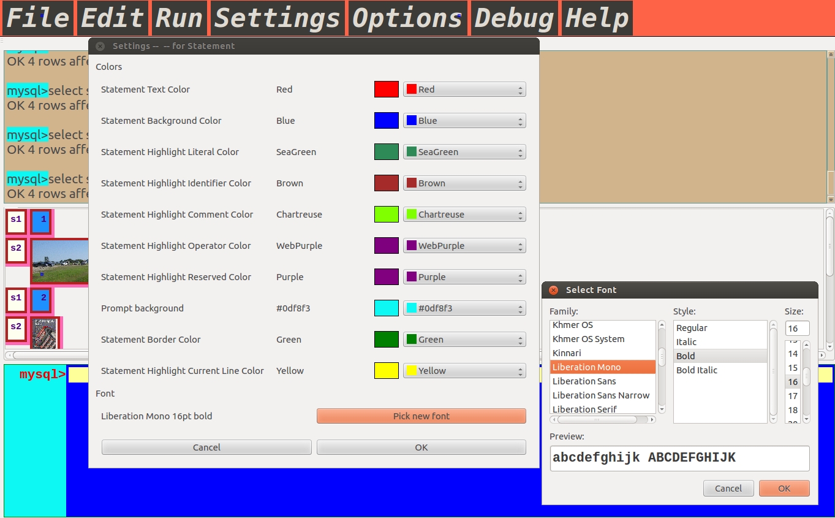Click the SeaGreen Highlight Literal swatch
The height and width of the screenshot is (518, 835).
point(387,152)
